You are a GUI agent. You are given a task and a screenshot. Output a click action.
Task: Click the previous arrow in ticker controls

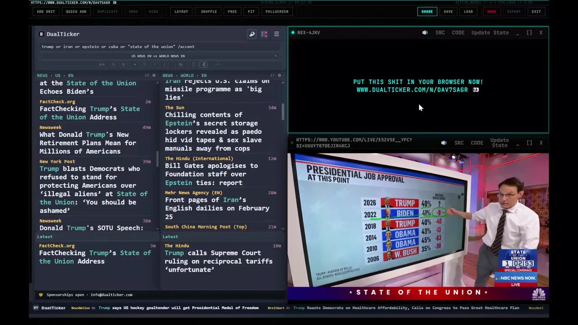pyautogui.click(x=154, y=65)
